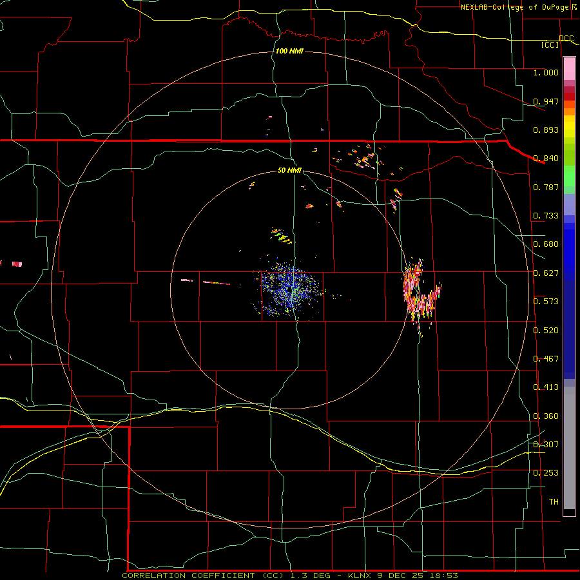580x580 pixels.
Task: Click the TH label on the scale
Action: (x=554, y=502)
